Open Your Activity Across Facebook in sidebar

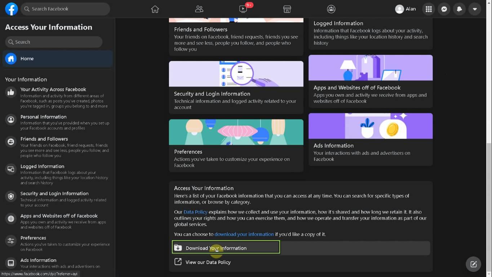point(58,97)
